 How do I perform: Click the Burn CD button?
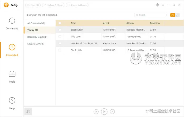[x=33, y=5]
